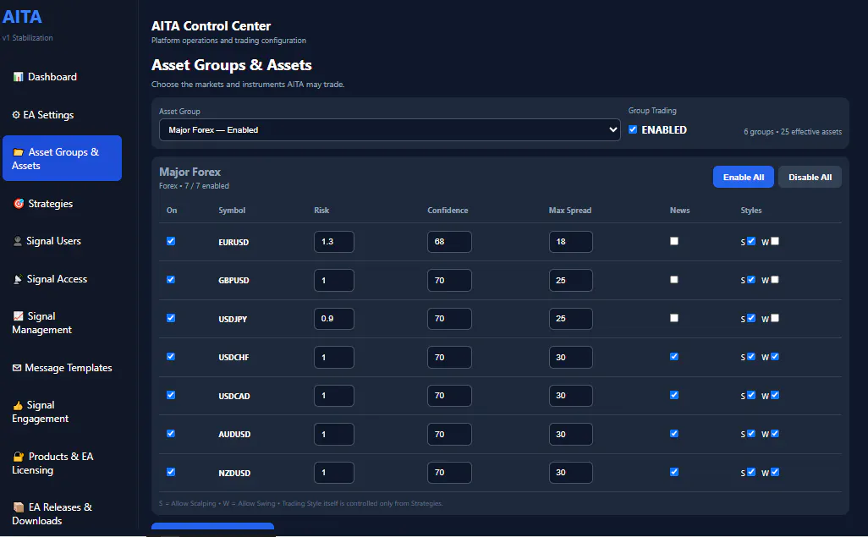Screen dimensions: 868x537
Task: Open the Dashboard menu item
Action: tap(62, 77)
